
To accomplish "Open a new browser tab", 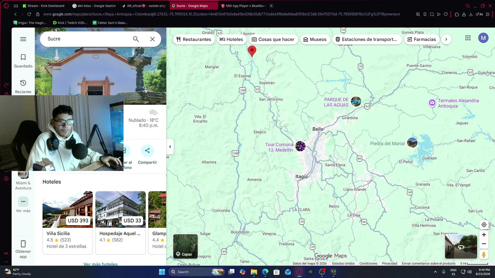I will click(271, 6).
